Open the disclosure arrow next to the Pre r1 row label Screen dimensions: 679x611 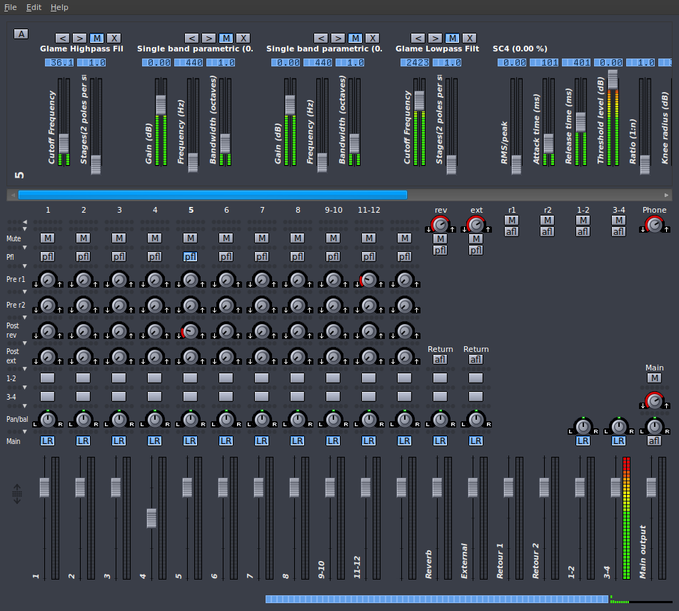tap(24, 266)
